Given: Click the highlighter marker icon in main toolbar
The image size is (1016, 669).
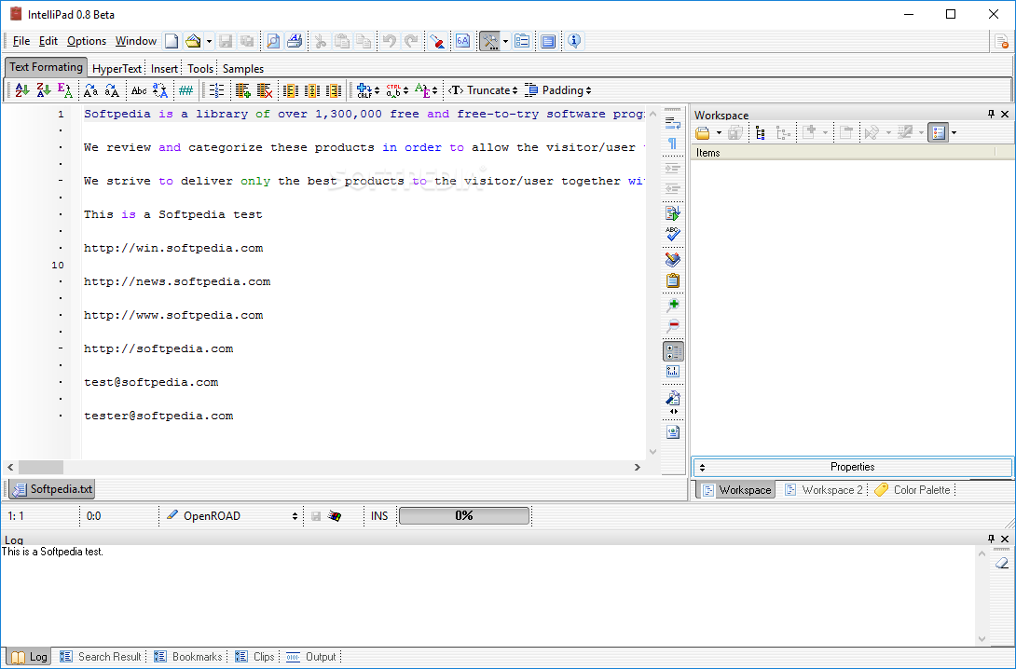Looking at the screenshot, I should pyautogui.click(x=437, y=41).
